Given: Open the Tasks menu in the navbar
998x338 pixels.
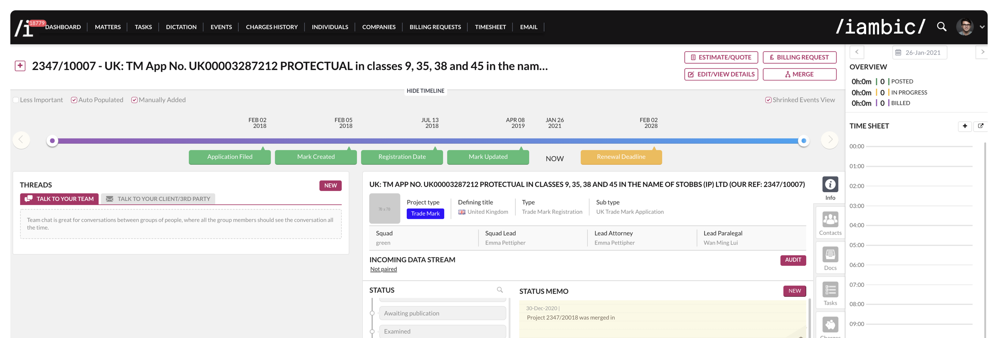Looking at the screenshot, I should click(x=143, y=27).
